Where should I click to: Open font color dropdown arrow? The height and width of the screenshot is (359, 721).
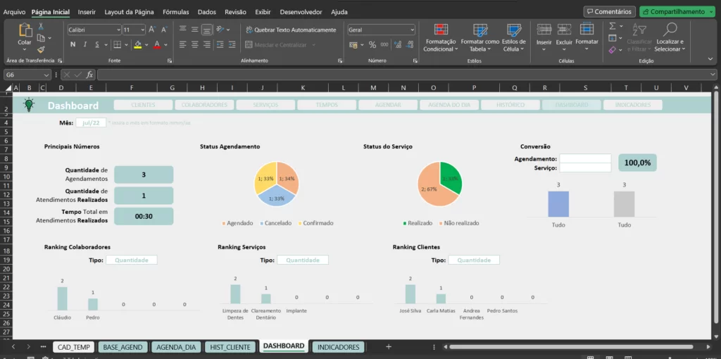coord(166,44)
